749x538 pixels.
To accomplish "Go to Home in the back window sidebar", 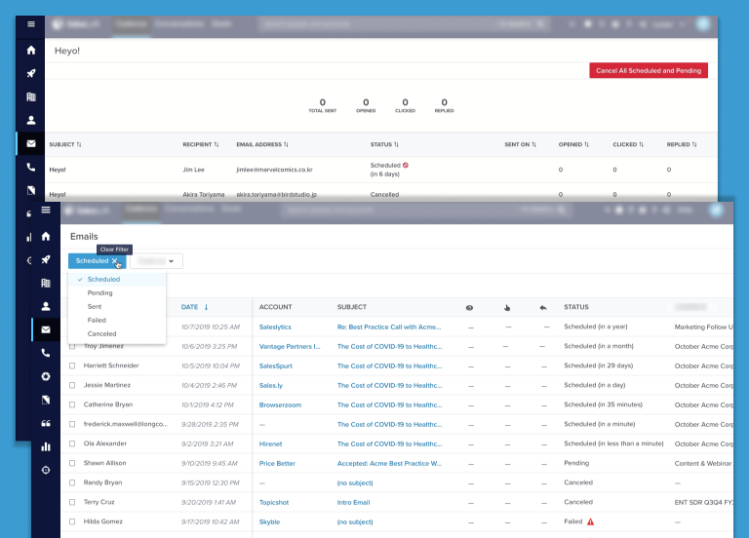I will click(31, 50).
